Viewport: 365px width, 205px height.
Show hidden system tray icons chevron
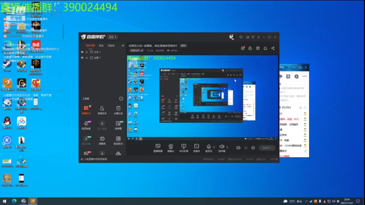pos(306,201)
